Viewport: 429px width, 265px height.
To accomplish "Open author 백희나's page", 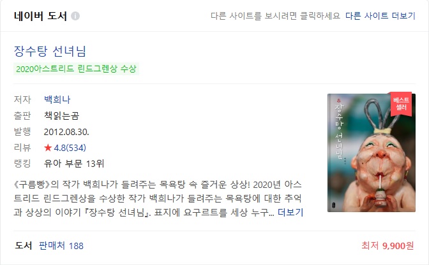I will pos(57,99).
